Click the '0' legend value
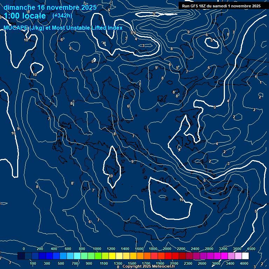 (x=24, y=249)
